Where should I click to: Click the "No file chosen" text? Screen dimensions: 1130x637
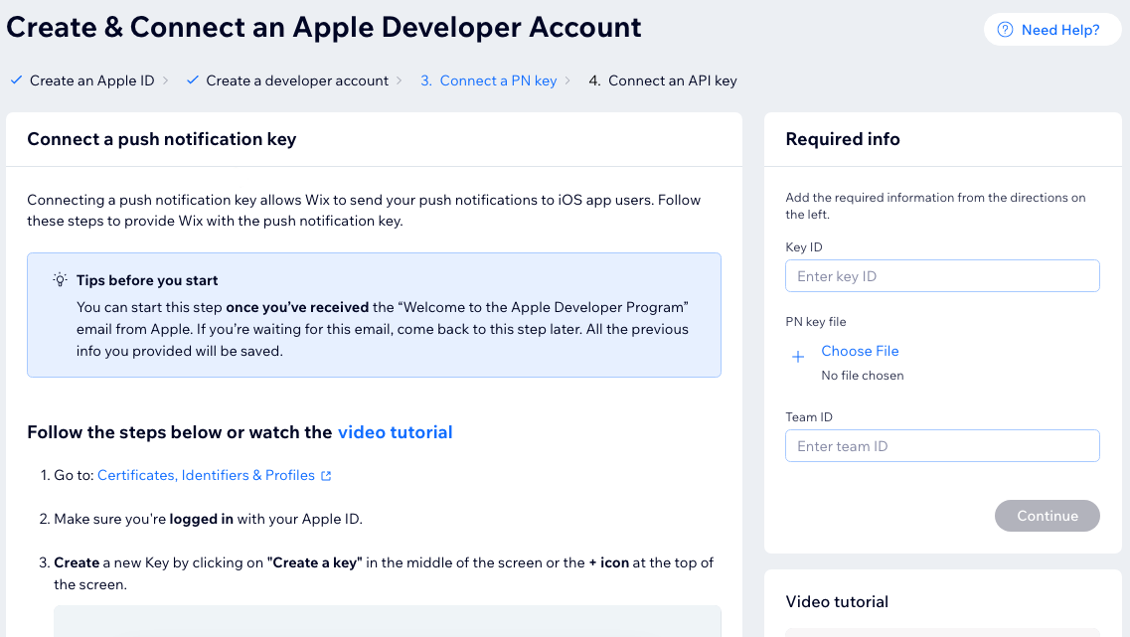pyautogui.click(x=863, y=376)
